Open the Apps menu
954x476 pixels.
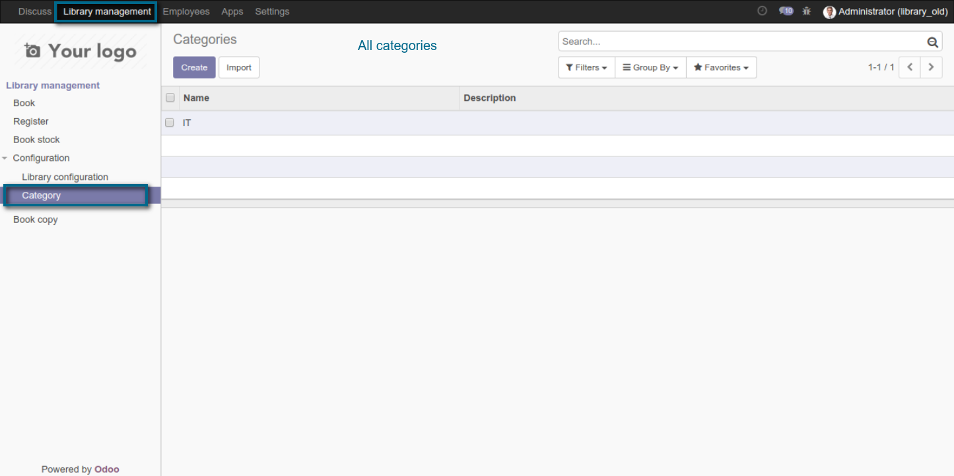[232, 12]
